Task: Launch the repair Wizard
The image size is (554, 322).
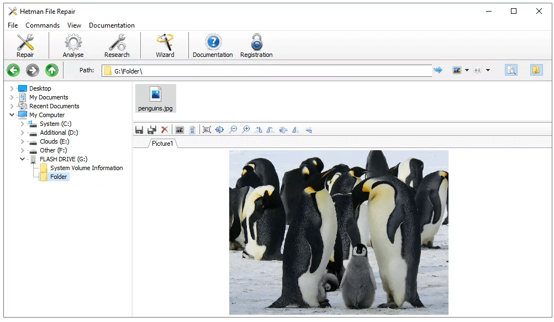Action: pos(165,44)
